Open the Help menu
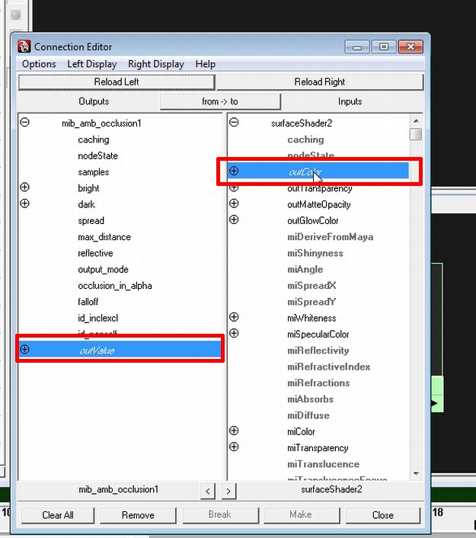476x538 pixels. (x=206, y=64)
